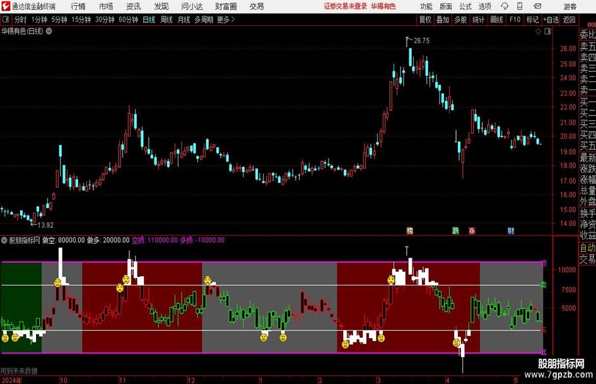Open the 问小达 menu
The image size is (596, 384).
[192, 6]
